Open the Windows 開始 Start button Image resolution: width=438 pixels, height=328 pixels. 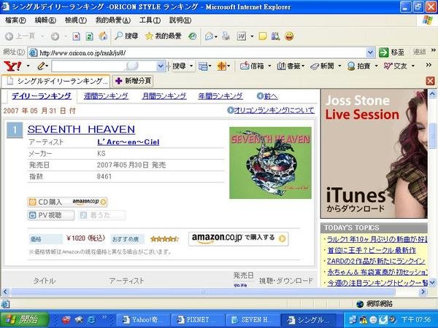(25, 320)
